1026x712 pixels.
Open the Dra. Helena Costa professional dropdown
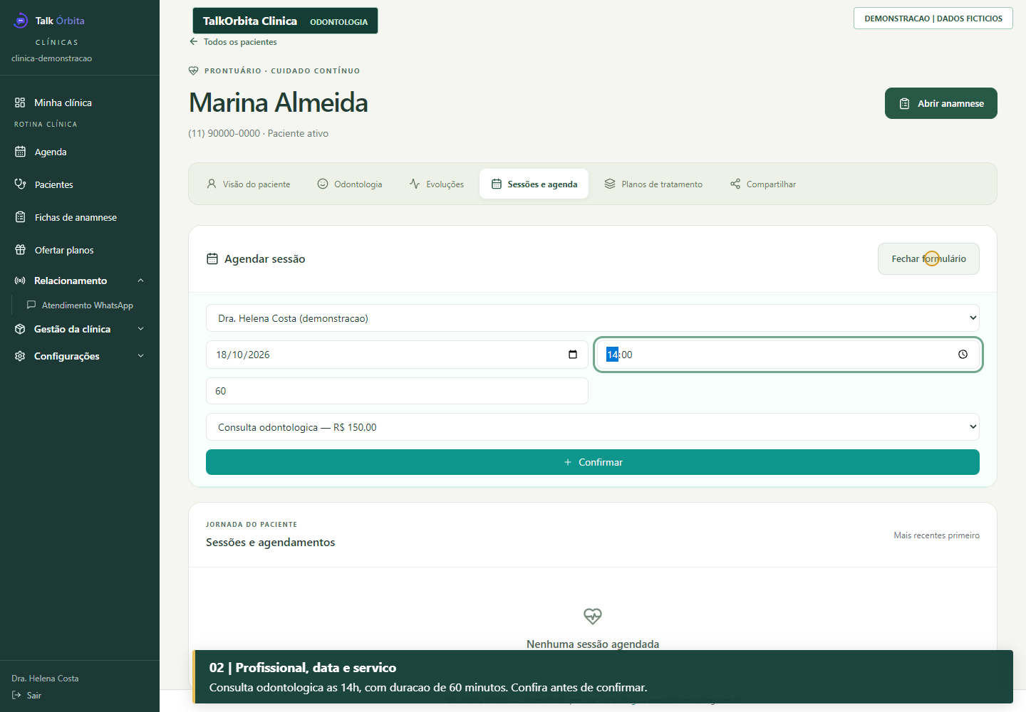click(593, 318)
